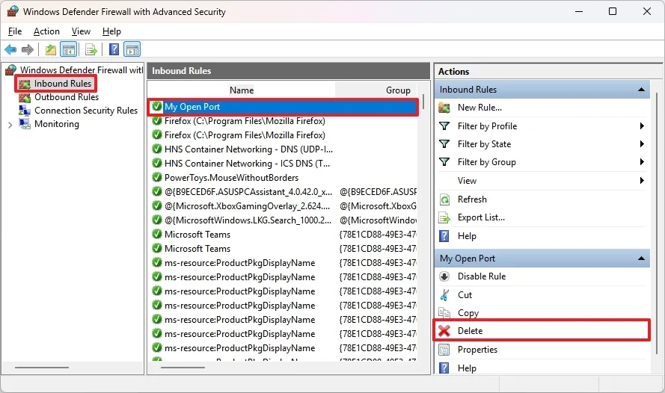
Task: Toggle the Show/Hide Console Tree toolbar button
Action: (68, 50)
